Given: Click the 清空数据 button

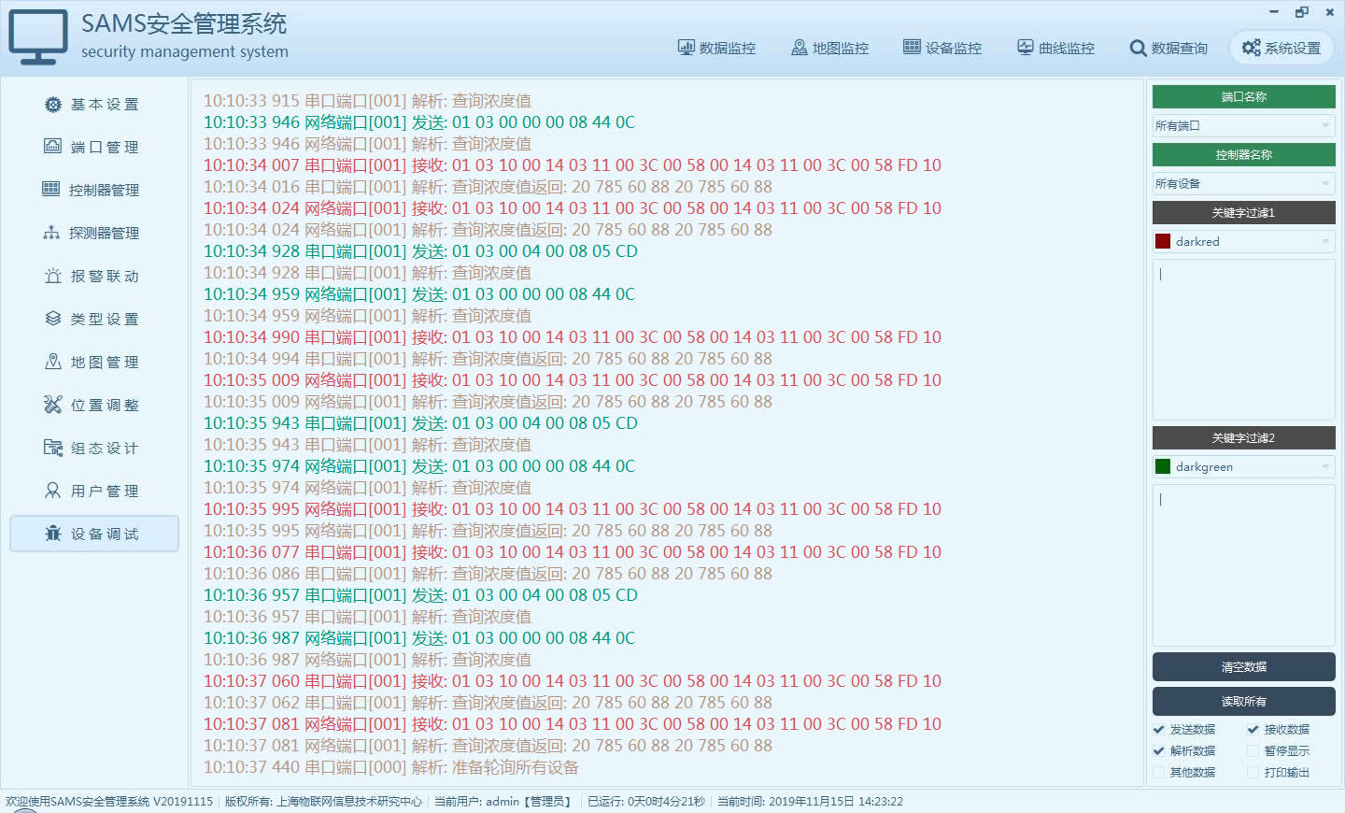Looking at the screenshot, I should (x=1243, y=667).
